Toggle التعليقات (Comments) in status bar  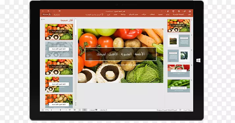click(x=93, y=110)
